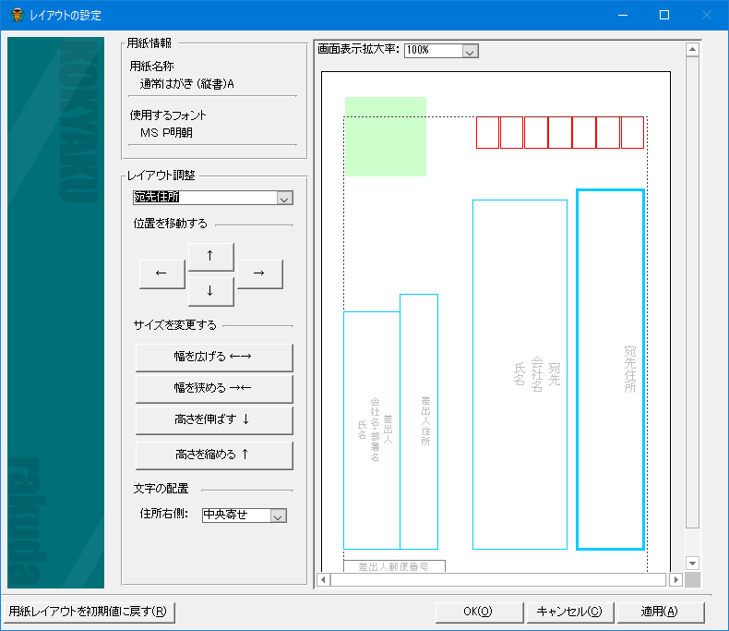Click the preview vertical scrollbar down arrow
This screenshot has height=631, width=729.
coord(692,564)
